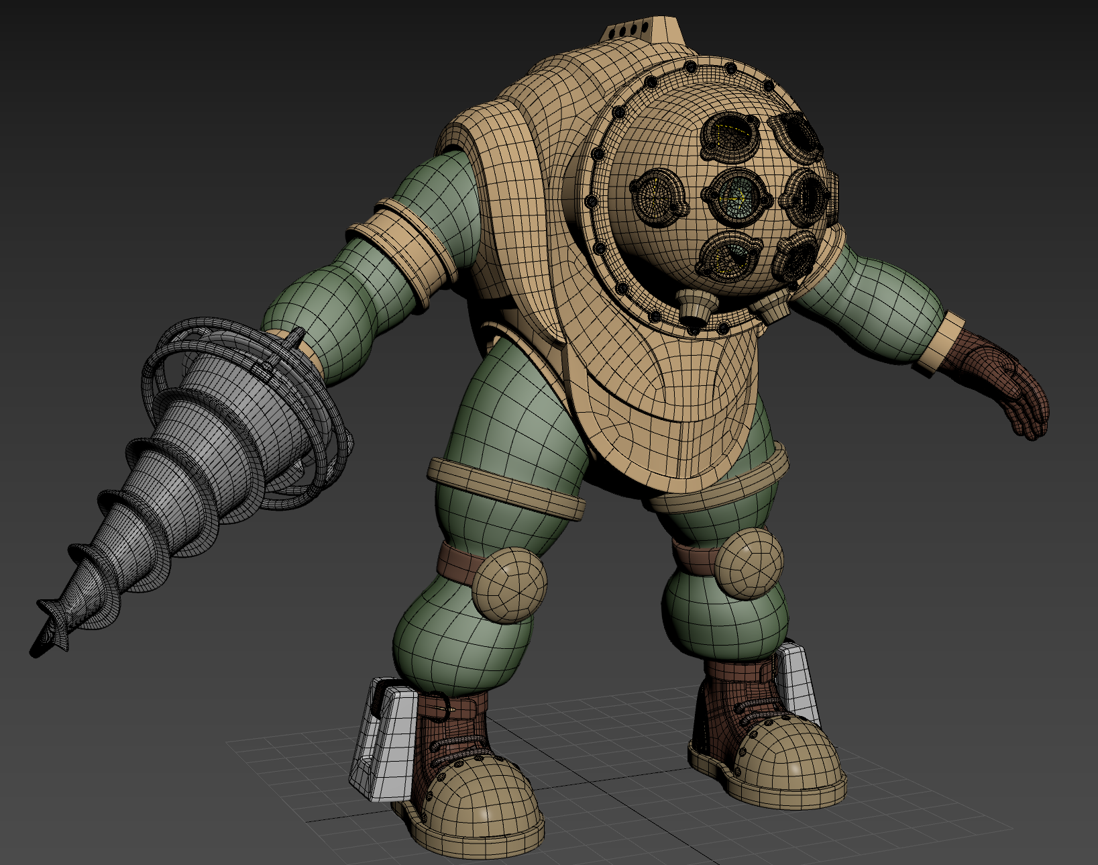This screenshot has width=1098, height=865.
Task: Pick the center porthole on the helmet
Action: [x=738, y=197]
